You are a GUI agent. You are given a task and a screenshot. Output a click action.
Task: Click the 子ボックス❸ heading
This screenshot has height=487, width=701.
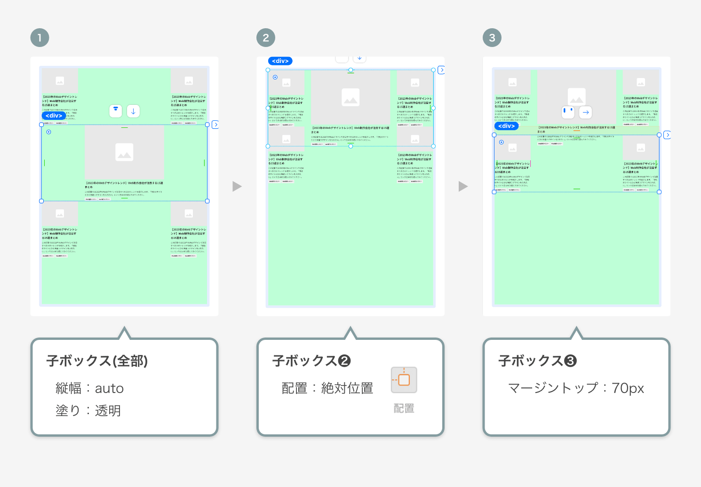tap(538, 361)
